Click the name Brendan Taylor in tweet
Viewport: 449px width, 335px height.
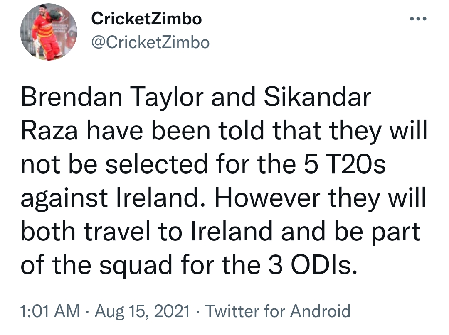[112, 97]
